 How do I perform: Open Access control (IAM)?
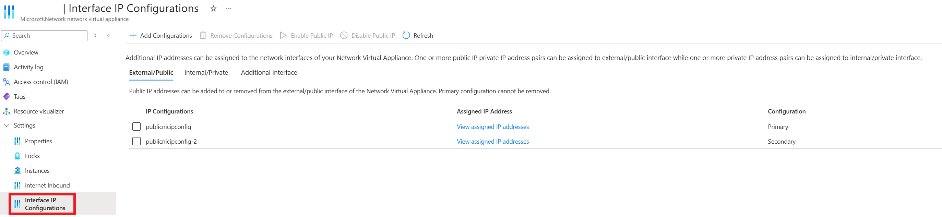41,82
